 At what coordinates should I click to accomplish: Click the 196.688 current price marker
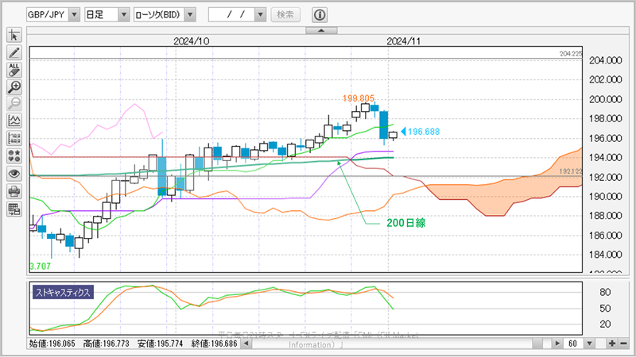click(x=421, y=132)
